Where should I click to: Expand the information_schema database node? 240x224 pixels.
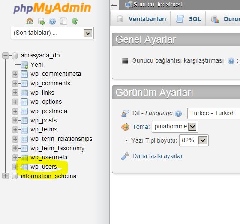tap(6, 176)
